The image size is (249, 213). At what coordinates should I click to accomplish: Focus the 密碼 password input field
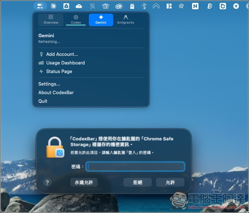coord(135,166)
